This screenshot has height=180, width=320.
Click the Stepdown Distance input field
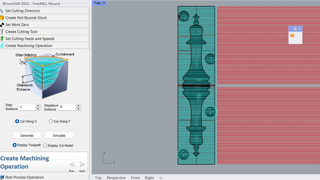click(68, 107)
